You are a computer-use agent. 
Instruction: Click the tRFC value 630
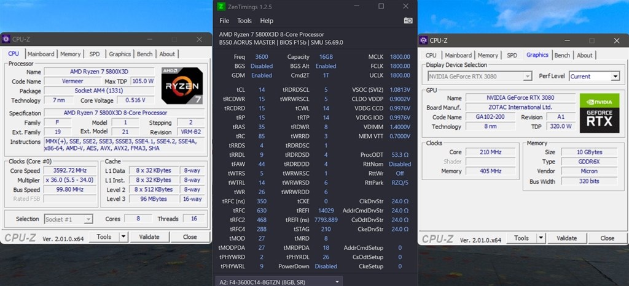[262, 211]
